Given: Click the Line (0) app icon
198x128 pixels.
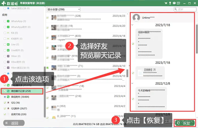Looking at the screenshot, I should pos(8,45).
